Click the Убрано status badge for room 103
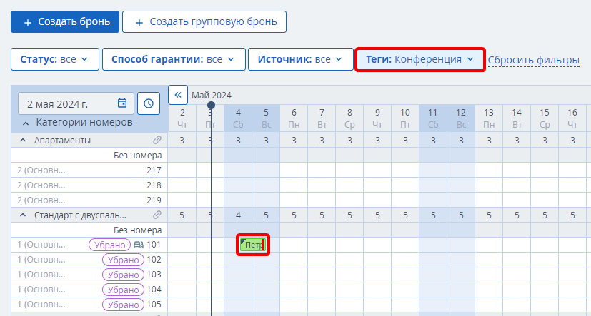This screenshot has width=591, height=316. pyautogui.click(x=123, y=275)
